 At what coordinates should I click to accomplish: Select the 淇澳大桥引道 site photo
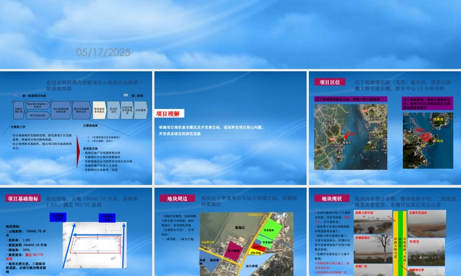tap(373, 222)
